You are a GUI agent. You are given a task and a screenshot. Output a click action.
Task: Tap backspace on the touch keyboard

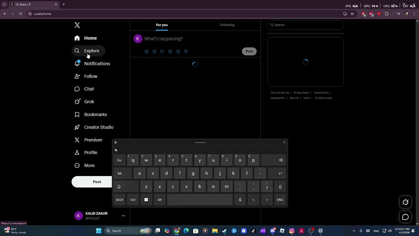[x=274, y=160]
